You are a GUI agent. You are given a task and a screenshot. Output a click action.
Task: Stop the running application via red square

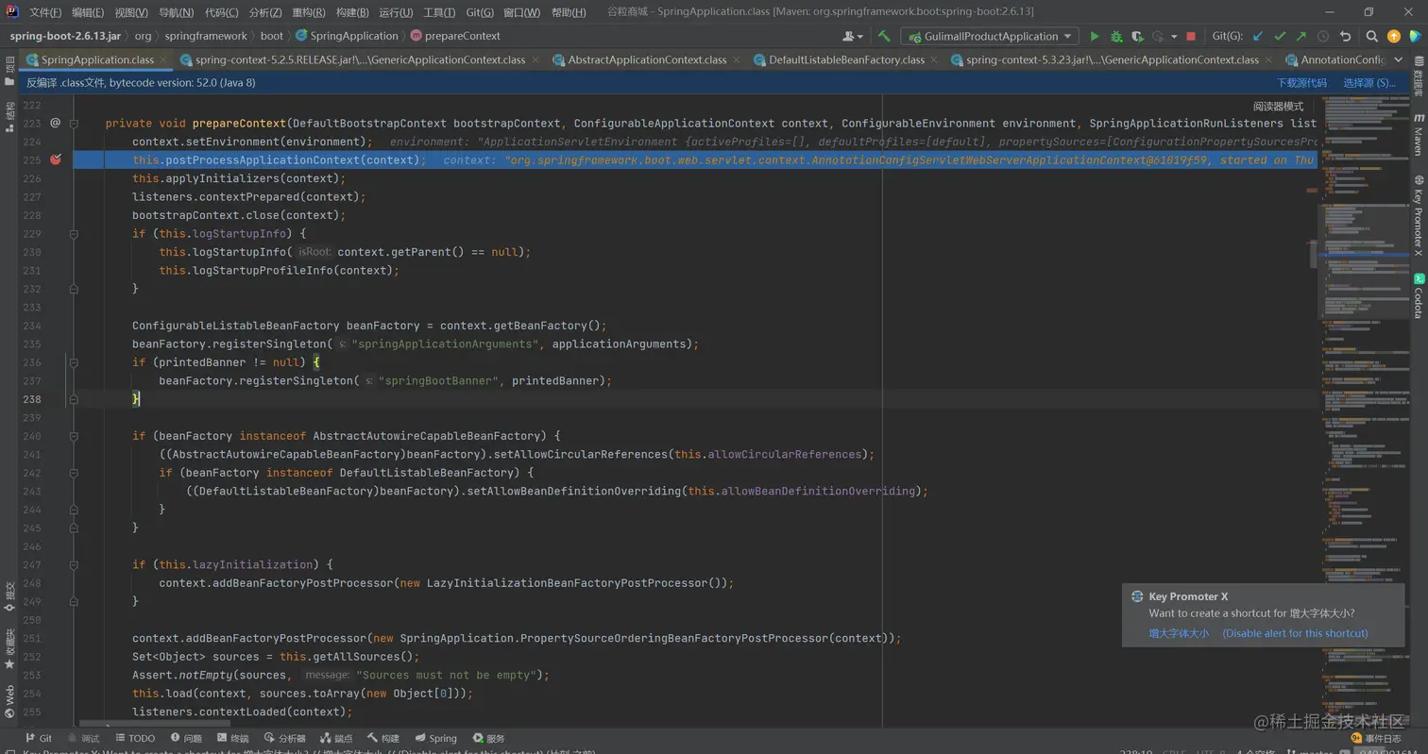(1191, 36)
